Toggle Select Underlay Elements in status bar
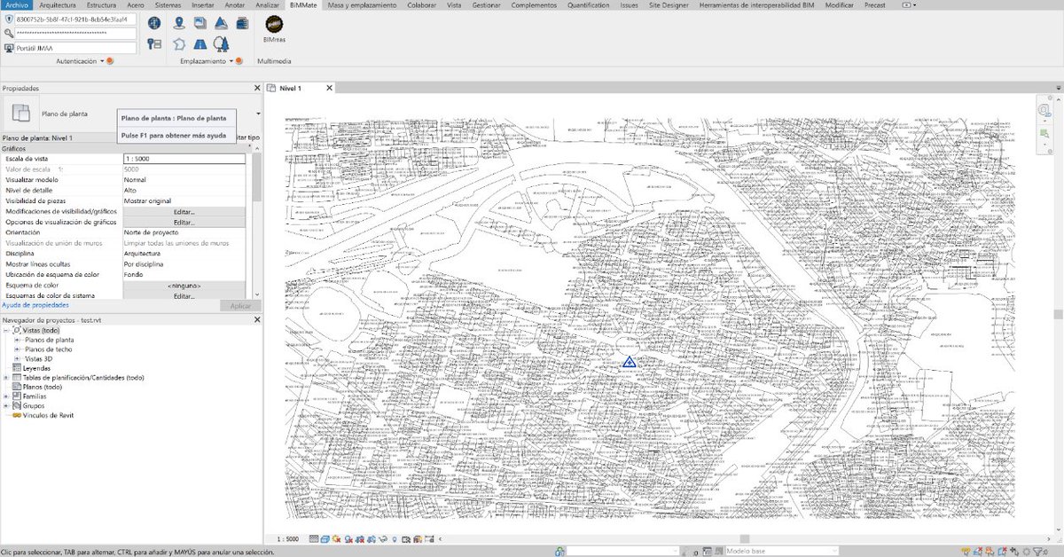 pos(978,551)
